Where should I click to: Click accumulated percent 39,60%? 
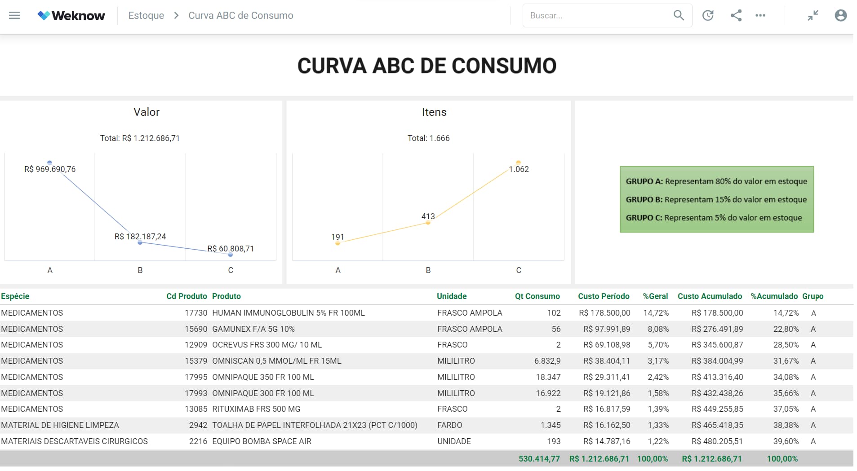click(786, 441)
